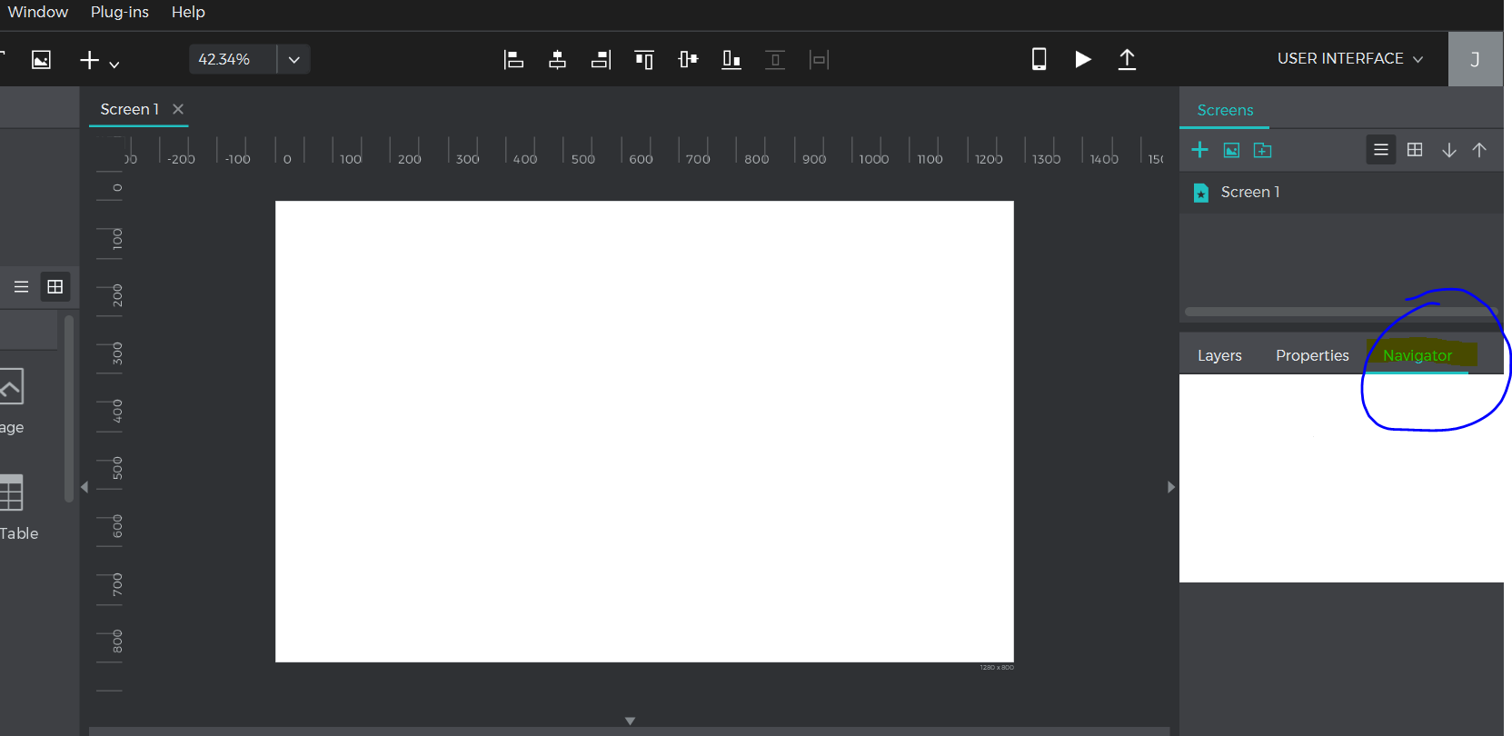Click the align left edges icon

tap(513, 60)
